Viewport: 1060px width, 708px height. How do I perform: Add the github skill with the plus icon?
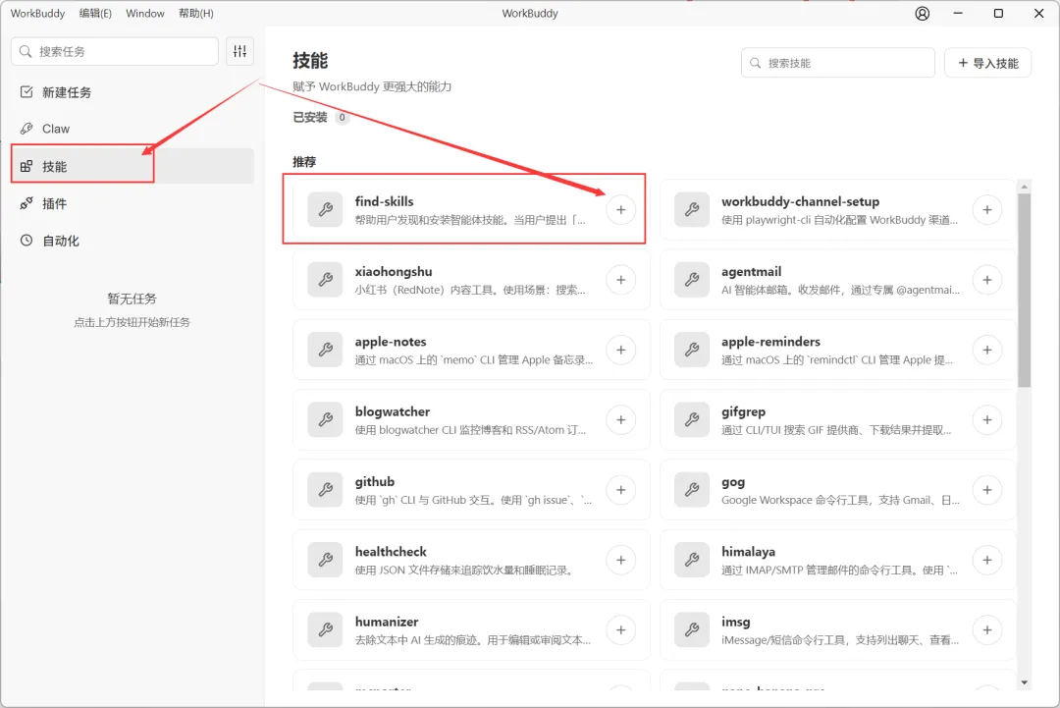tap(620, 490)
